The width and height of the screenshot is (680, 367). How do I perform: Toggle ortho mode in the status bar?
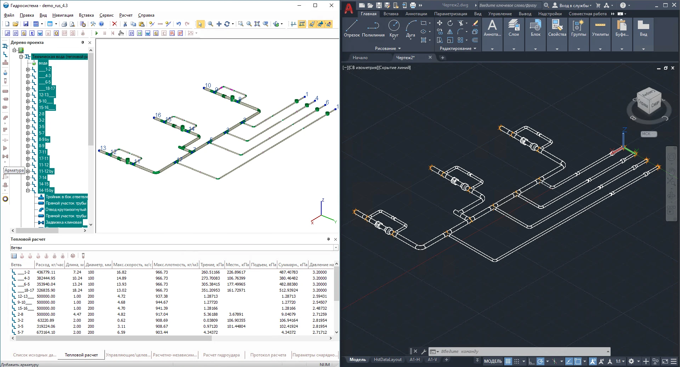point(531,361)
